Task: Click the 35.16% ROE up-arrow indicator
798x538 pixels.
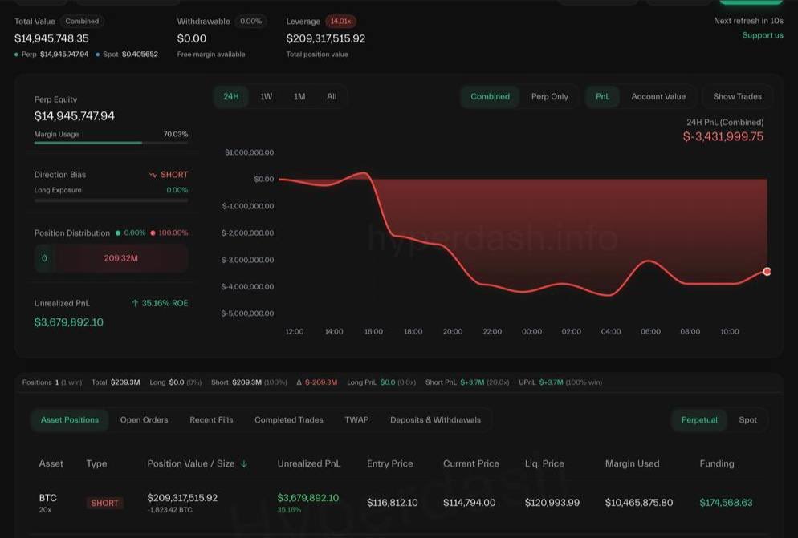Action: click(136, 303)
